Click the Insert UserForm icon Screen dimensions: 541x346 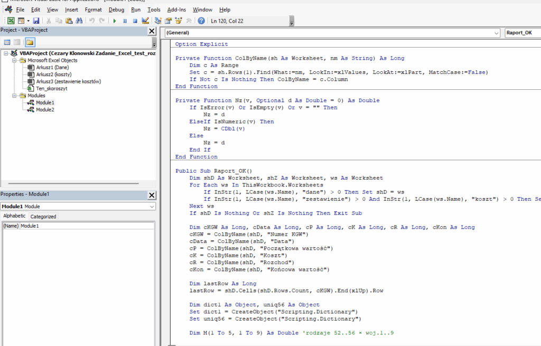coord(21,21)
